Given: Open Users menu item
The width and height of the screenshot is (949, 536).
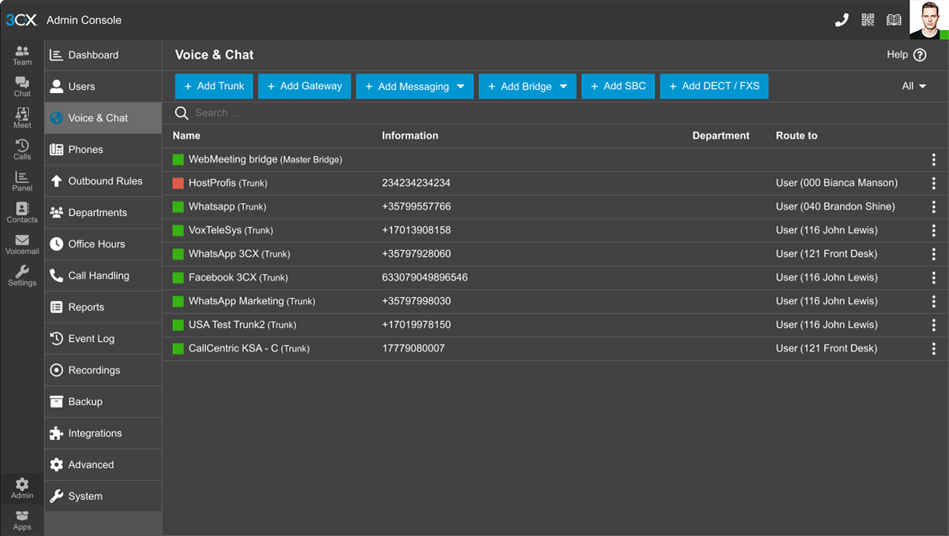Looking at the screenshot, I should coord(103,87).
